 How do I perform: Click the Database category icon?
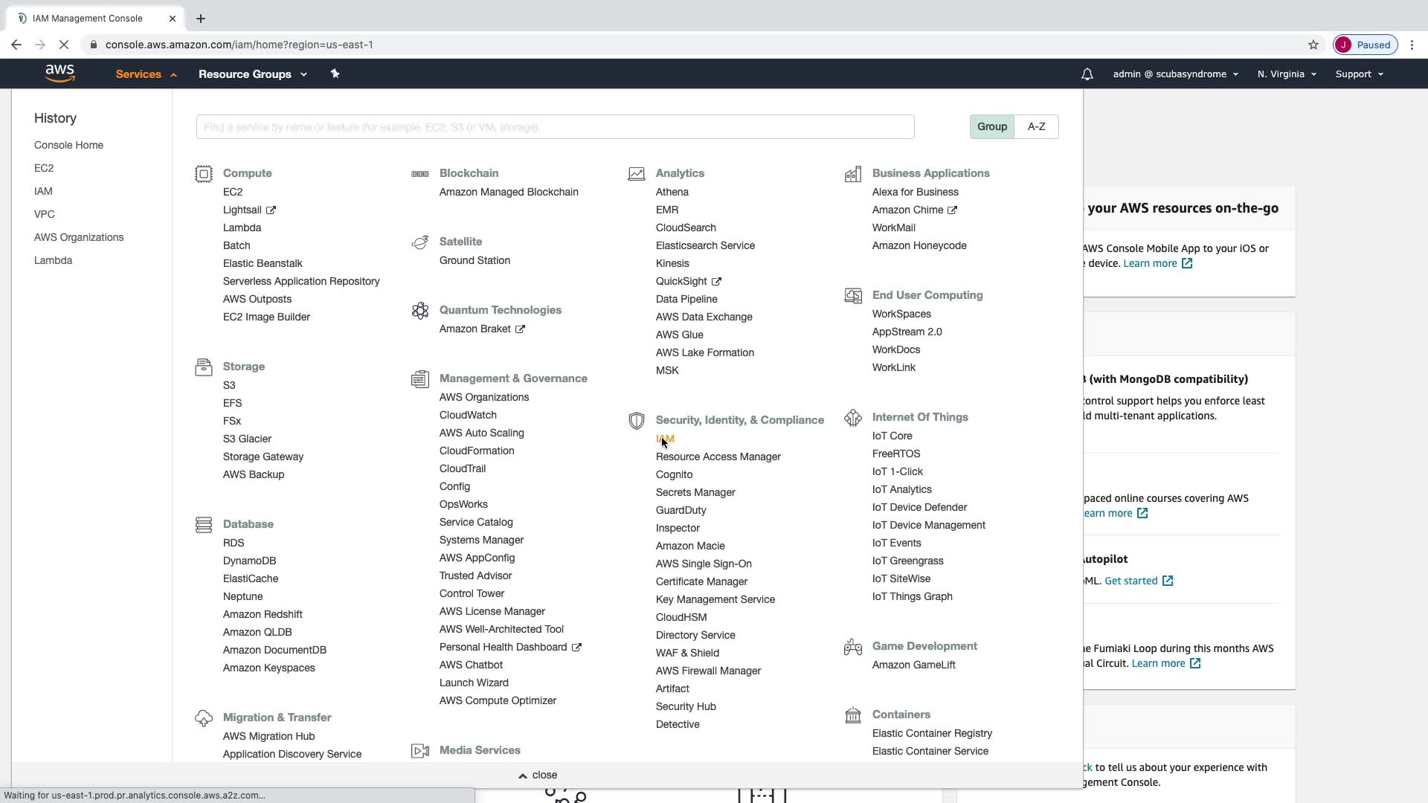[204, 525]
